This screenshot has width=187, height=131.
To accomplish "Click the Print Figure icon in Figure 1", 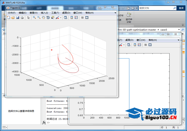I will coord(22,18).
